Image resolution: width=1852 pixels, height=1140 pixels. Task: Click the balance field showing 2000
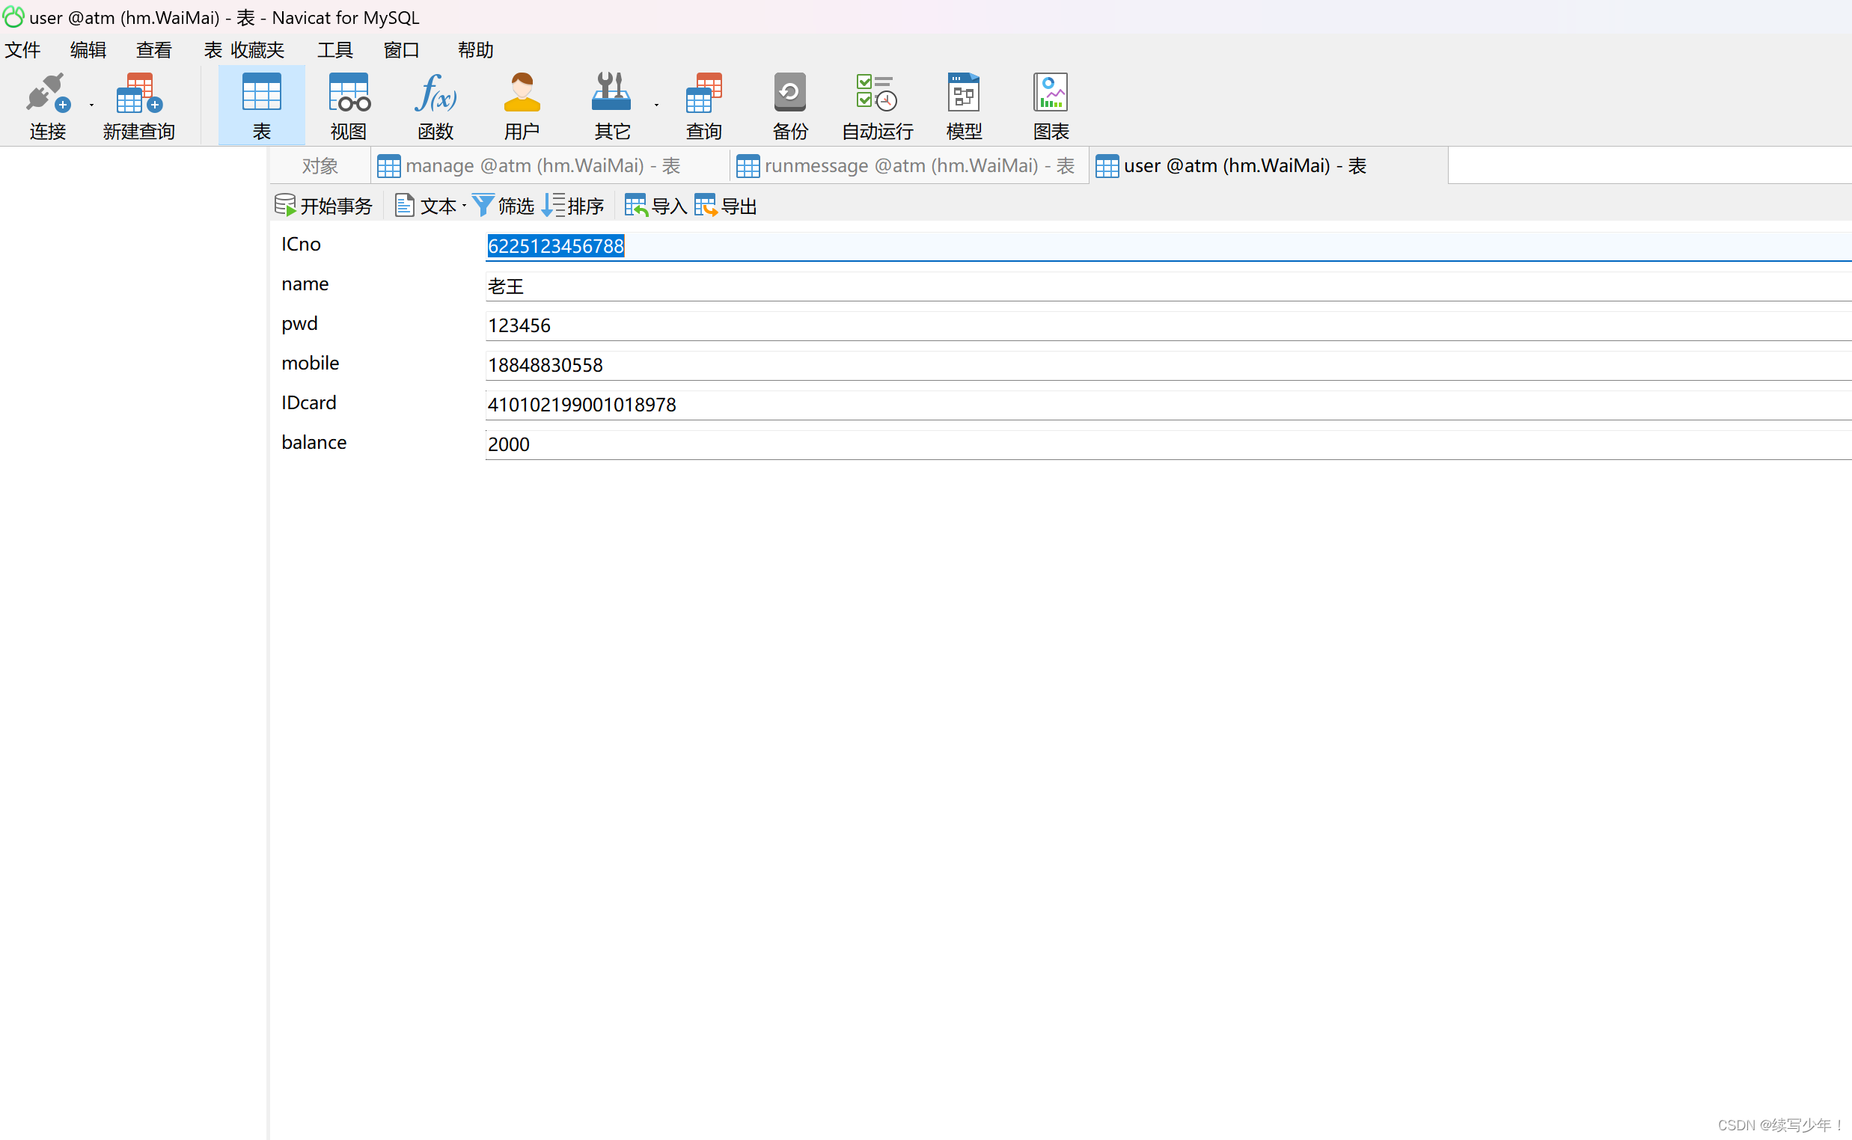pos(1168,444)
